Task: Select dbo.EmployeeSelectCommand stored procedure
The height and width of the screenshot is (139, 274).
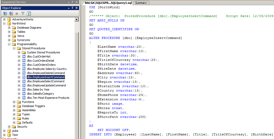Action: tap(46, 81)
